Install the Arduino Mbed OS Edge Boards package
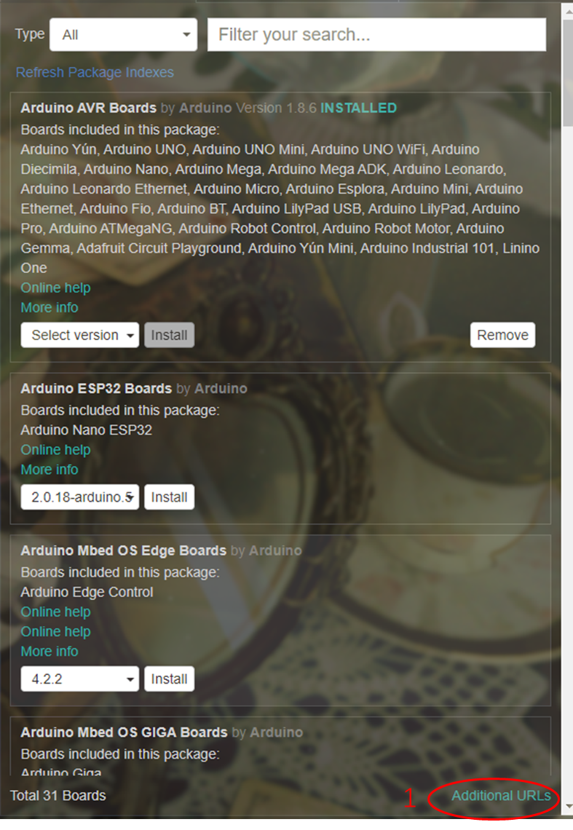The image size is (573, 830). point(170,679)
